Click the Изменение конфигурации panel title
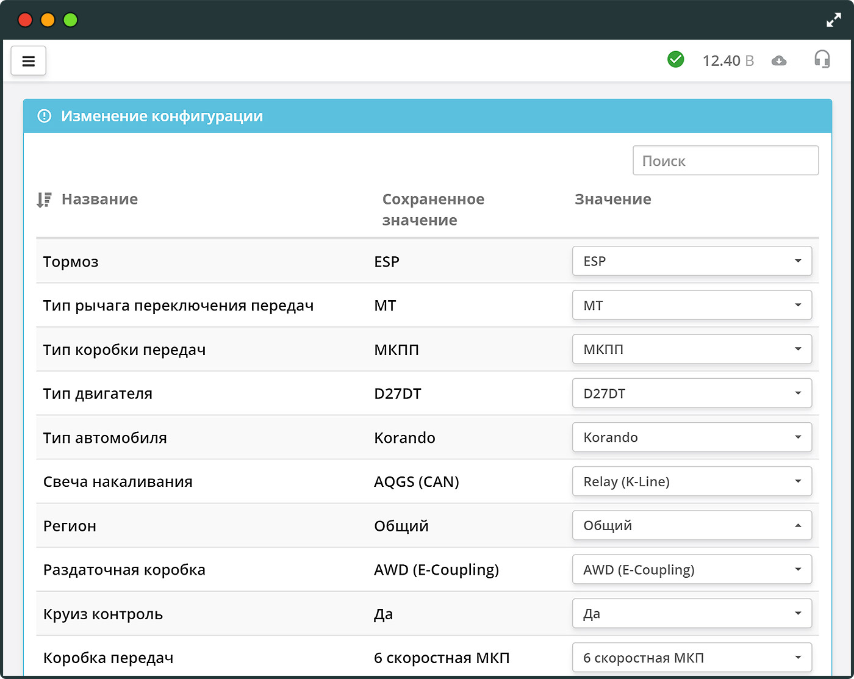Screen dimensions: 854x679 coord(162,116)
